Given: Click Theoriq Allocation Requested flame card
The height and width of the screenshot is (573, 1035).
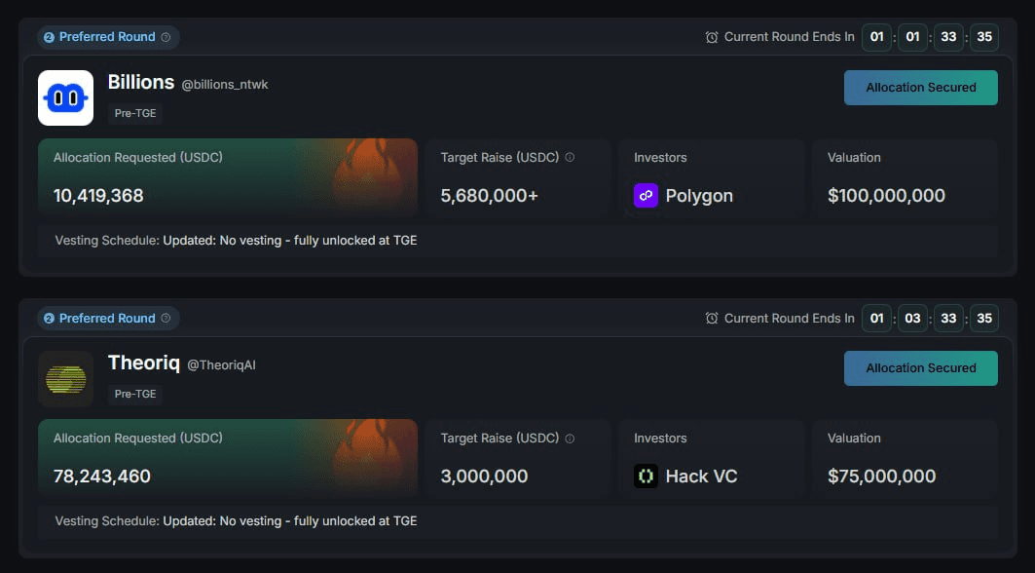Looking at the screenshot, I should [x=228, y=457].
